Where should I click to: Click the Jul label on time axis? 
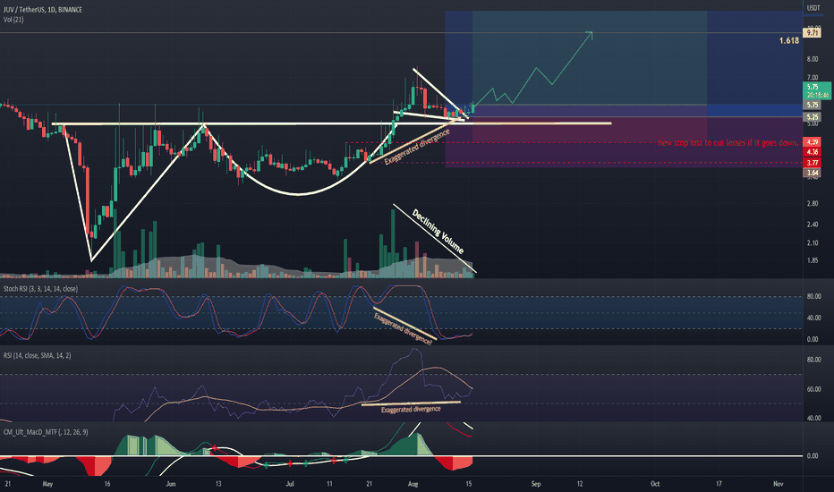point(290,484)
